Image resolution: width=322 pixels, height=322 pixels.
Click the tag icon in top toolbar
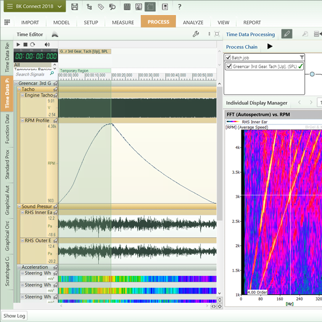click(100, 7)
